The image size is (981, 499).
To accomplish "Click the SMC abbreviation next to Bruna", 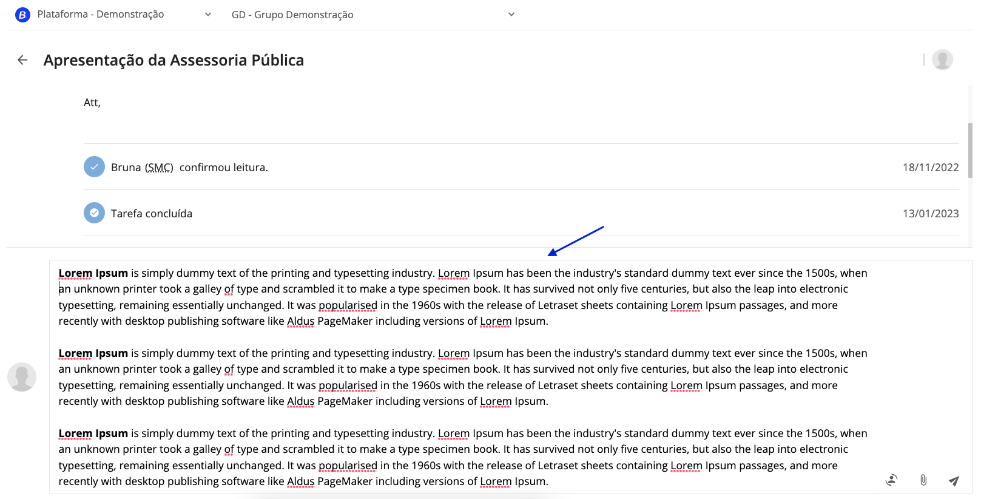I will tap(159, 168).
